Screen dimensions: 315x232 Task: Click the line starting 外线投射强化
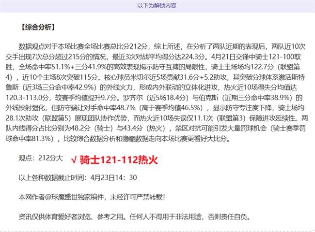click(x=155, y=108)
